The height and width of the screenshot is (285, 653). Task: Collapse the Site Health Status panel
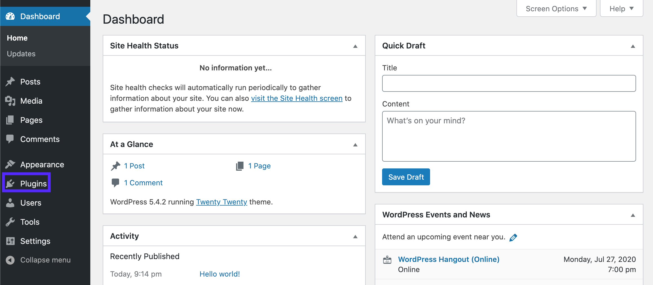pyautogui.click(x=355, y=46)
